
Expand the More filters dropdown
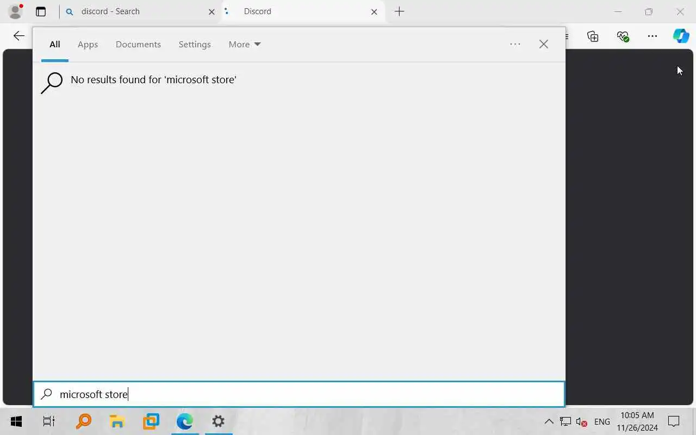point(245,45)
